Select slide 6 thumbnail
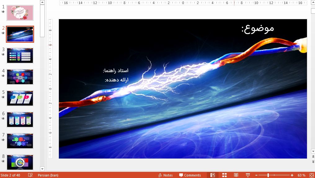315x178 pixels. coord(20,119)
